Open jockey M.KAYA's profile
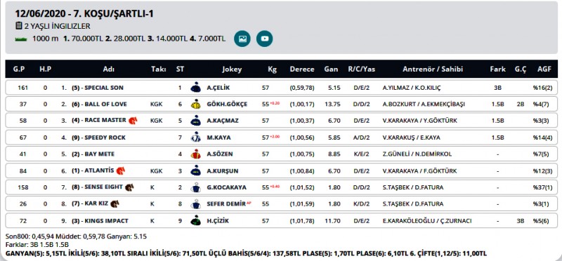562x261 pixels. click(x=218, y=138)
